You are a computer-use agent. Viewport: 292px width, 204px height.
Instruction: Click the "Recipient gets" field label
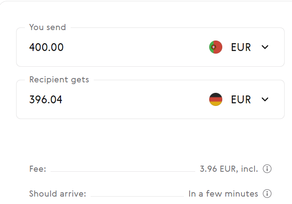point(59,79)
